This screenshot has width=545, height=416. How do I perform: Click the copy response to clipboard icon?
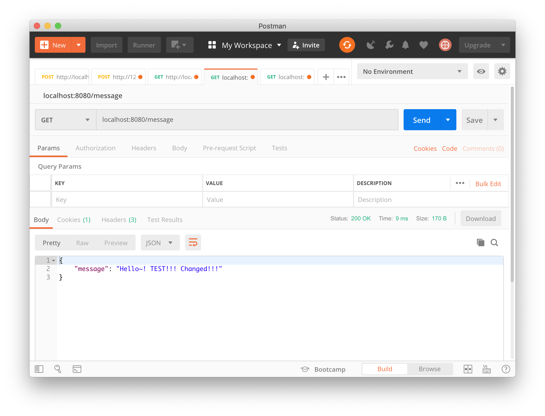point(480,243)
